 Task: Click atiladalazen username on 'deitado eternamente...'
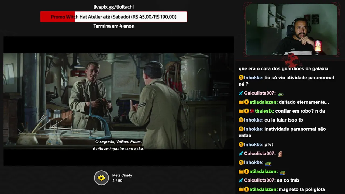pos(263,102)
